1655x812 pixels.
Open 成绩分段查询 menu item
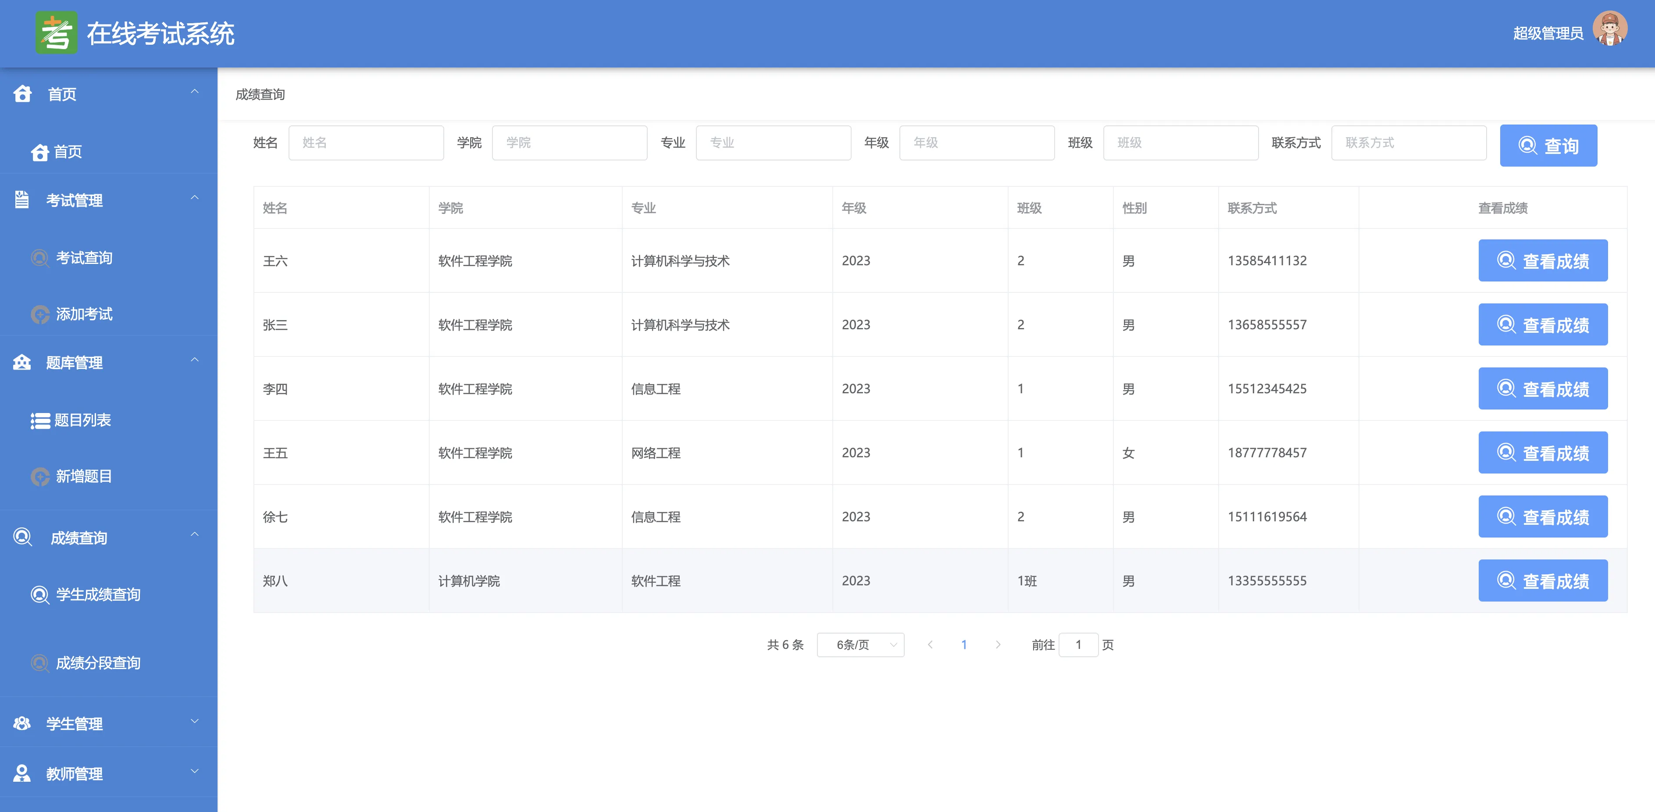tap(98, 663)
